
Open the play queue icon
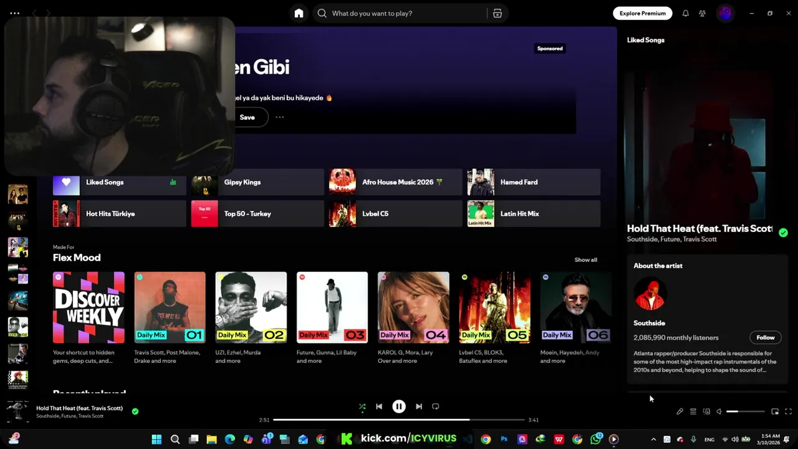[x=693, y=412]
